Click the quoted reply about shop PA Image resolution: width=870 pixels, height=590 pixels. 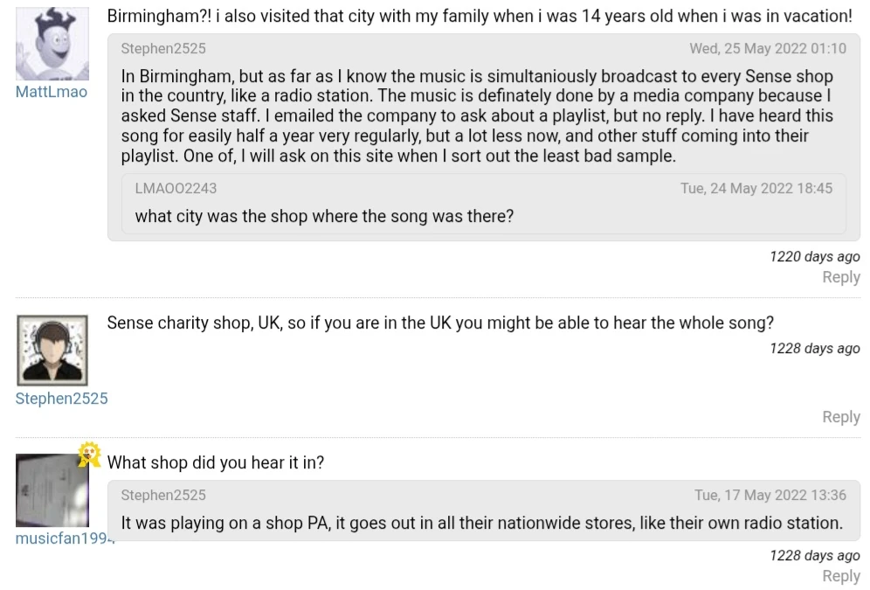pyautogui.click(x=481, y=524)
